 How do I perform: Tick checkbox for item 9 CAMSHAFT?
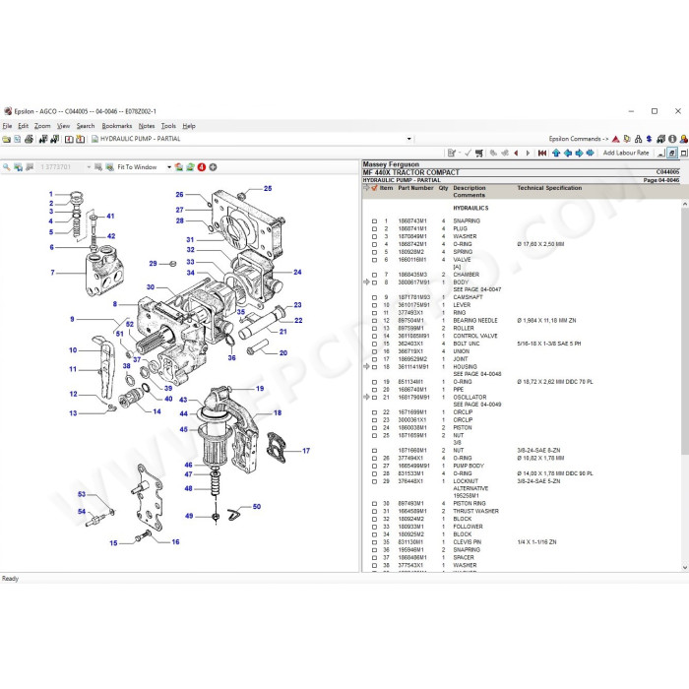[x=374, y=297]
